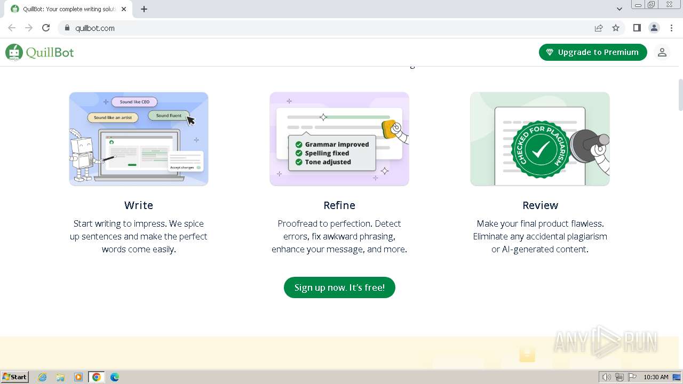
Task: Click the Review heading
Action: pos(540,205)
